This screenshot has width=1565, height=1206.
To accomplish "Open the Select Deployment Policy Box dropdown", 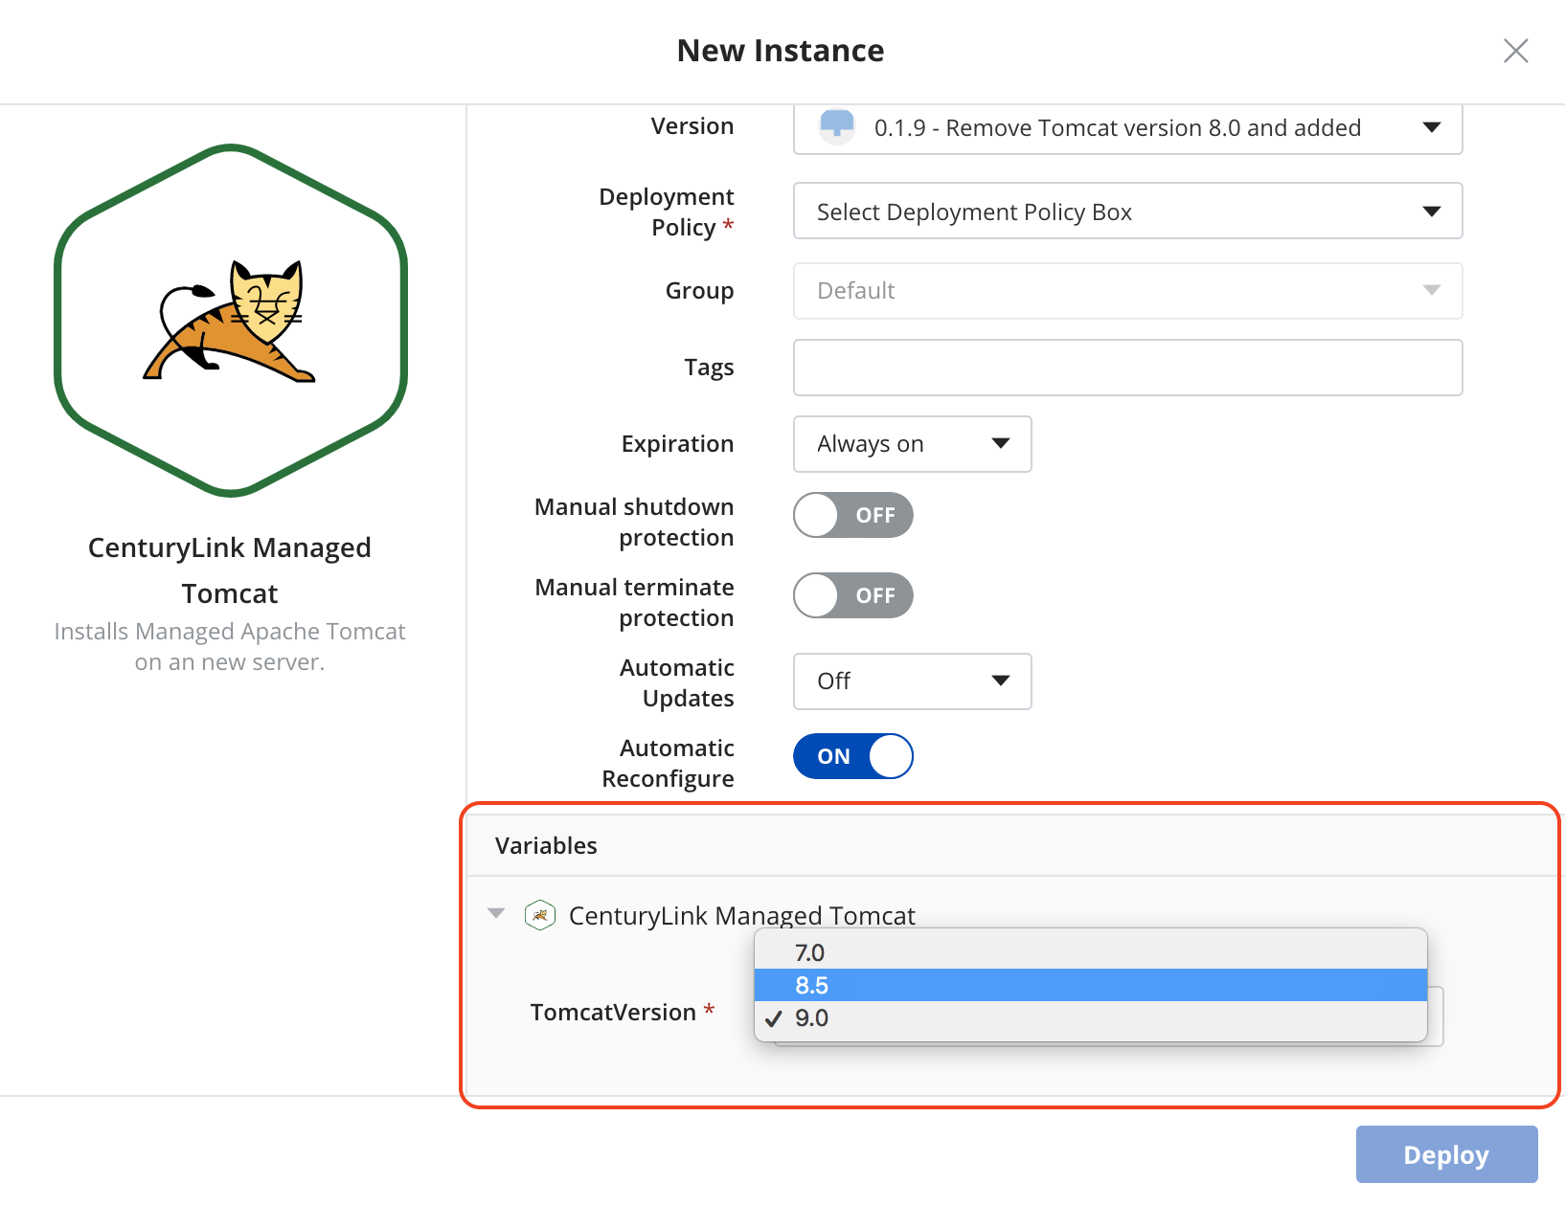I will point(1127,211).
